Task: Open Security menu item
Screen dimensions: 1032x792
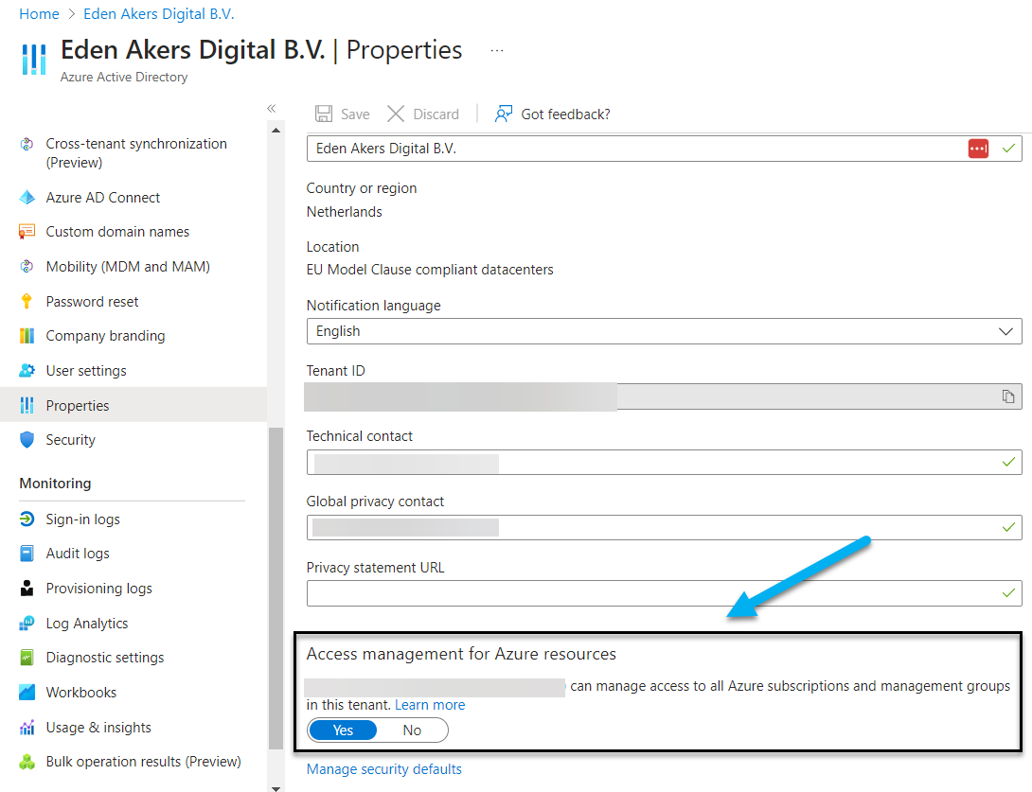Action: [70, 439]
